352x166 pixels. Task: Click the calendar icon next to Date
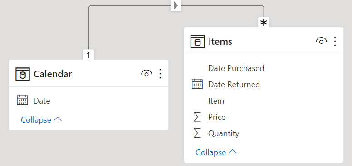click(x=22, y=100)
